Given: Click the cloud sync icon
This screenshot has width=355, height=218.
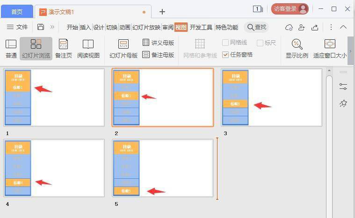Looking at the screenshot, I should point(289,28).
